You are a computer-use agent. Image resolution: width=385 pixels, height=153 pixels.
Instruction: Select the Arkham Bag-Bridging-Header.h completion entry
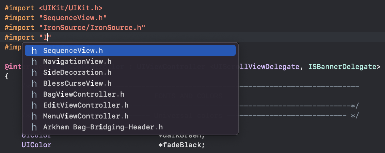pyautogui.click(x=103, y=127)
